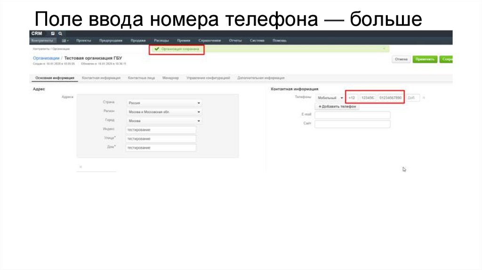The image size is (482, 270).
Task: Click into the E-mail input field
Action: [x=352, y=115]
